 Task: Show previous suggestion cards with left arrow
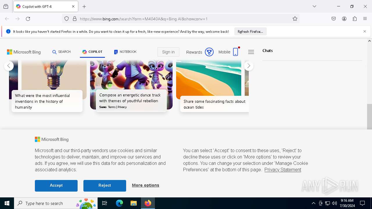click(9, 66)
